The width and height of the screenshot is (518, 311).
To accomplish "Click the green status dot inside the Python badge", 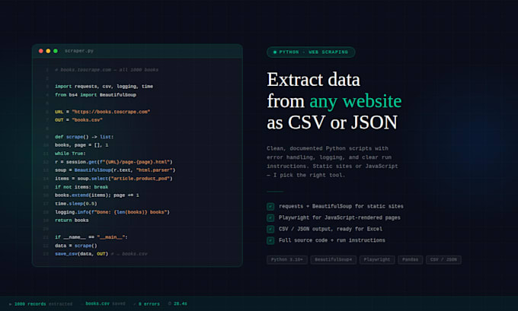I will 275,52.
